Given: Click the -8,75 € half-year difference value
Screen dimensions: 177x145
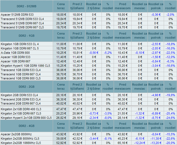Looking at the screenshot, I should point(156,118).
